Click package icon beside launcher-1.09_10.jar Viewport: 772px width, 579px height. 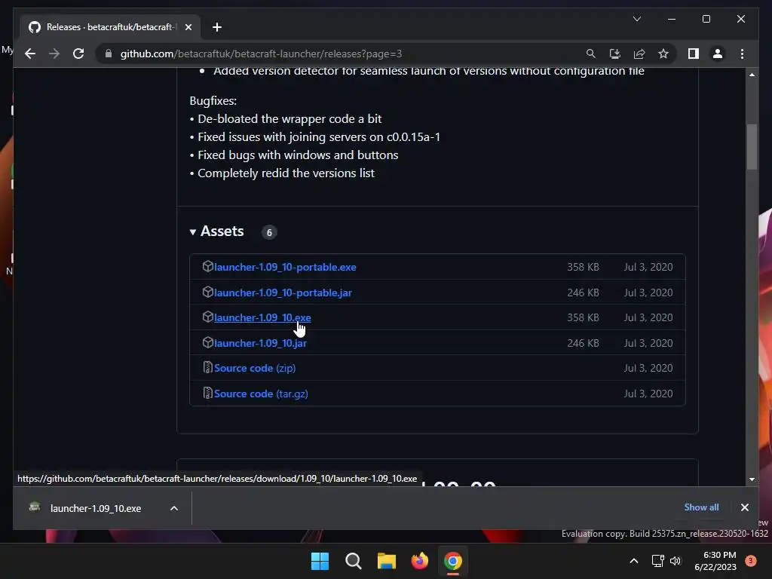click(208, 343)
